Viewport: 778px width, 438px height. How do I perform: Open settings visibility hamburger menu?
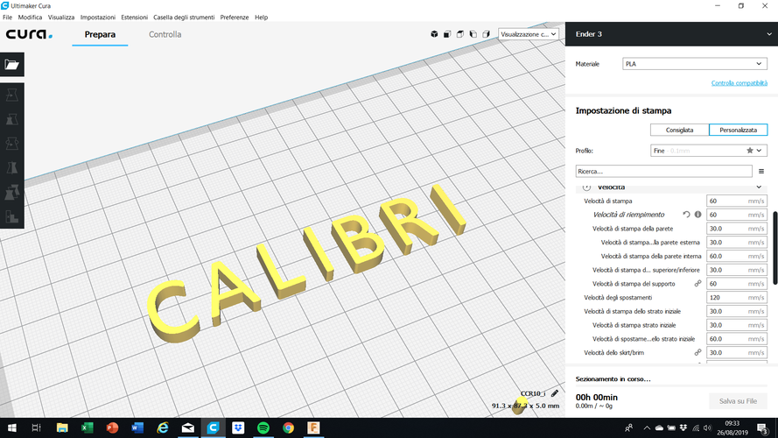pyautogui.click(x=761, y=172)
